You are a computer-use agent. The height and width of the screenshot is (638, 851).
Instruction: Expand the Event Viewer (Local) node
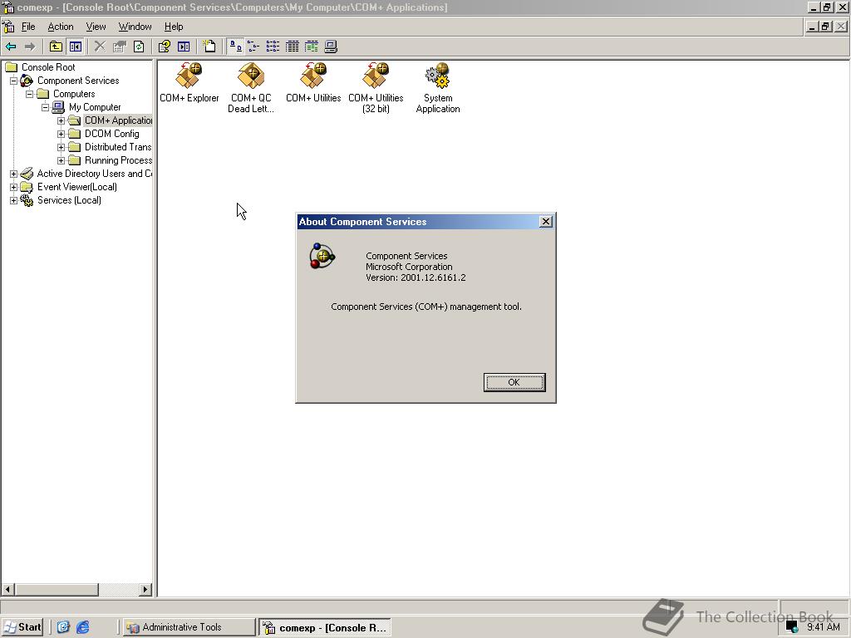tap(13, 187)
